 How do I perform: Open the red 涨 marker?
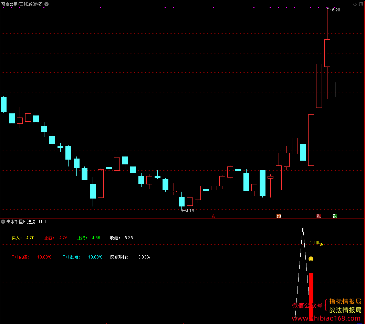tap(319, 216)
